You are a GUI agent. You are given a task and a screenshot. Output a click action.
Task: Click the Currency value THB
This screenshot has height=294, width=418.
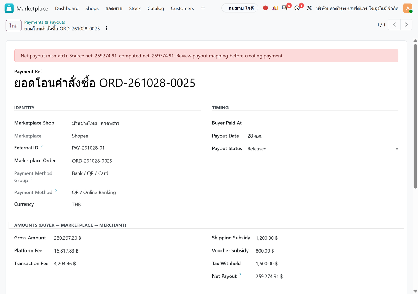[76, 204]
